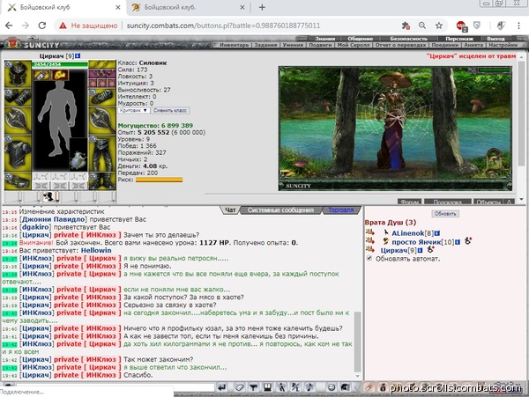Click the eraser clear-chat icon
Screen dimensions: 529x397
[240, 387]
